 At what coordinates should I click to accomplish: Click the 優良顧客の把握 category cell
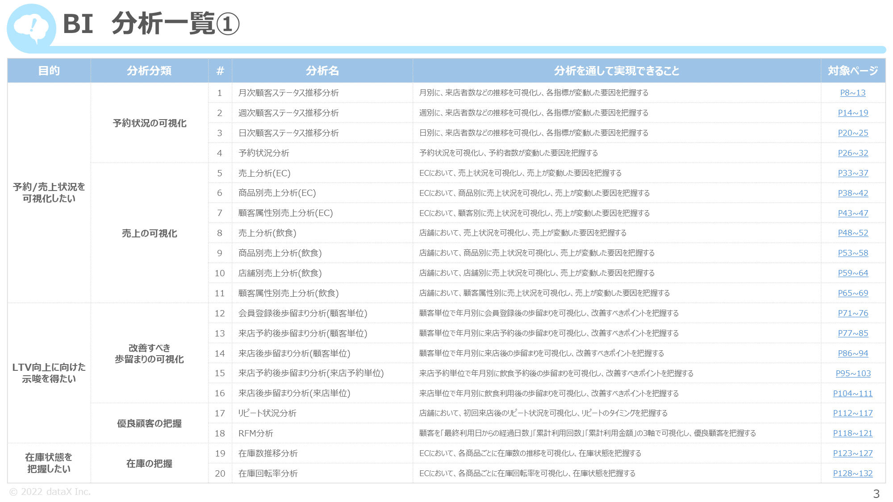[150, 423]
